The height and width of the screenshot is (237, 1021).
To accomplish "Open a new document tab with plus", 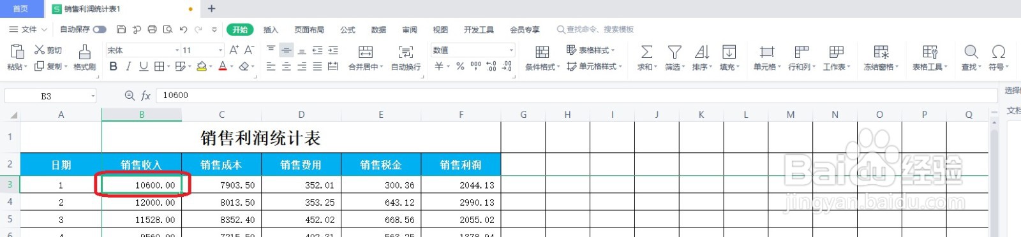I will click(x=212, y=9).
